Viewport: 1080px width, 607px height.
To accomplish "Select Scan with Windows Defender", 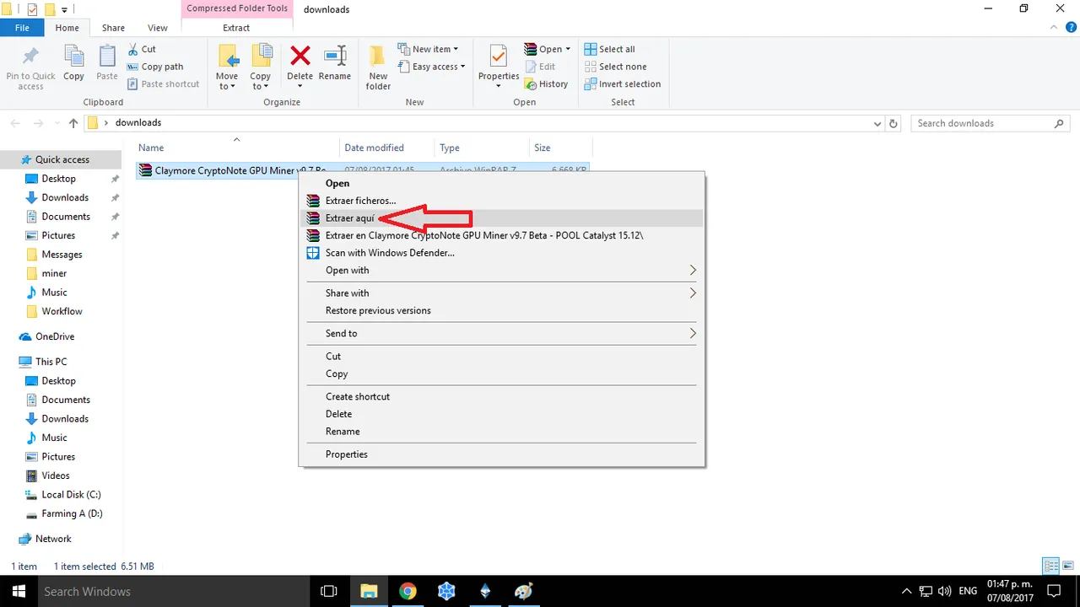I will tap(502, 253).
